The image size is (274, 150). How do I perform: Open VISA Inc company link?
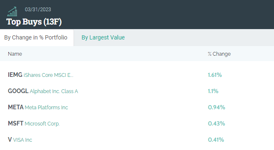tap(22, 140)
